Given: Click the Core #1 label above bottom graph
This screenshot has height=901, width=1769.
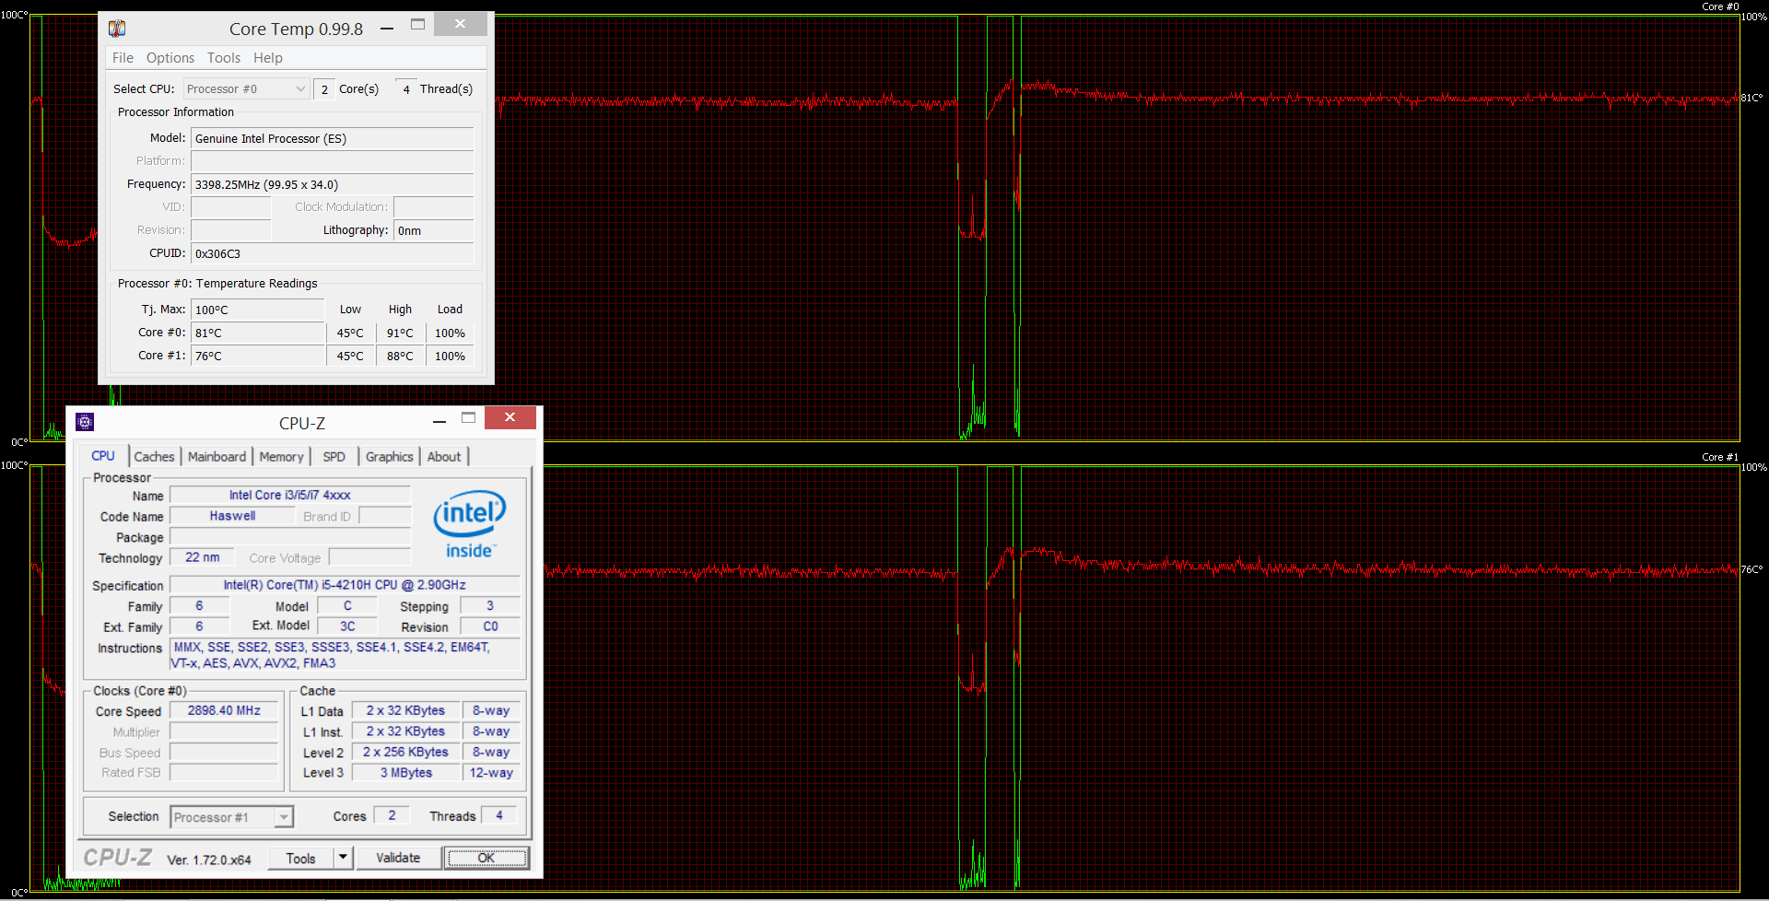Looking at the screenshot, I should click(1720, 457).
